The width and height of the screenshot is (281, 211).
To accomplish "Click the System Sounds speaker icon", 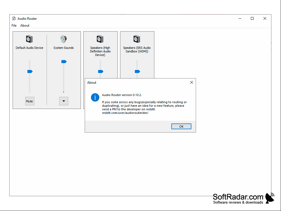I will (x=63, y=39).
